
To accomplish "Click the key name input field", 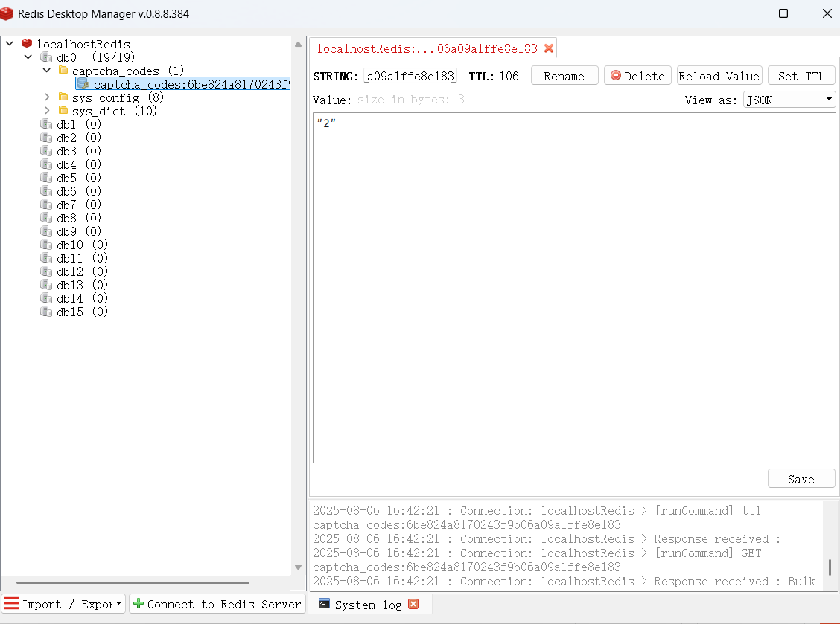I will coord(410,76).
